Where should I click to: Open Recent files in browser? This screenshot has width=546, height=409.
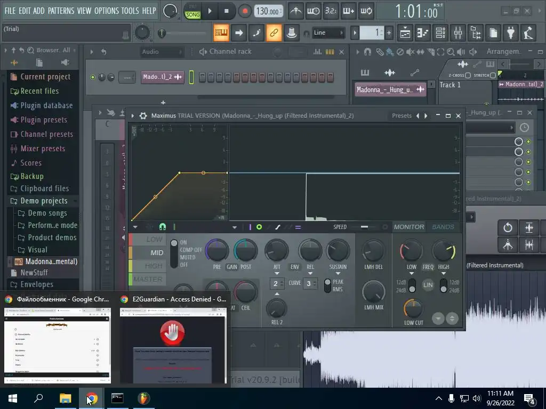pos(39,91)
